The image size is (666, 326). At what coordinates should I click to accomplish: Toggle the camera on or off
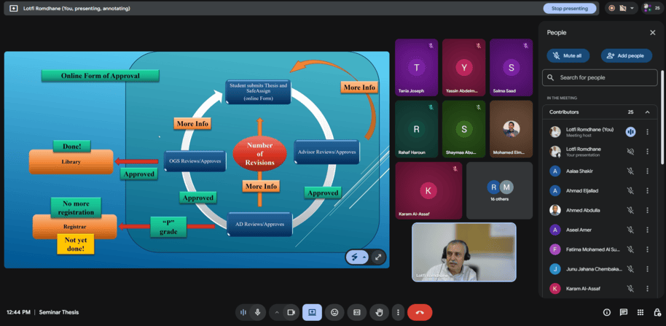(x=291, y=312)
